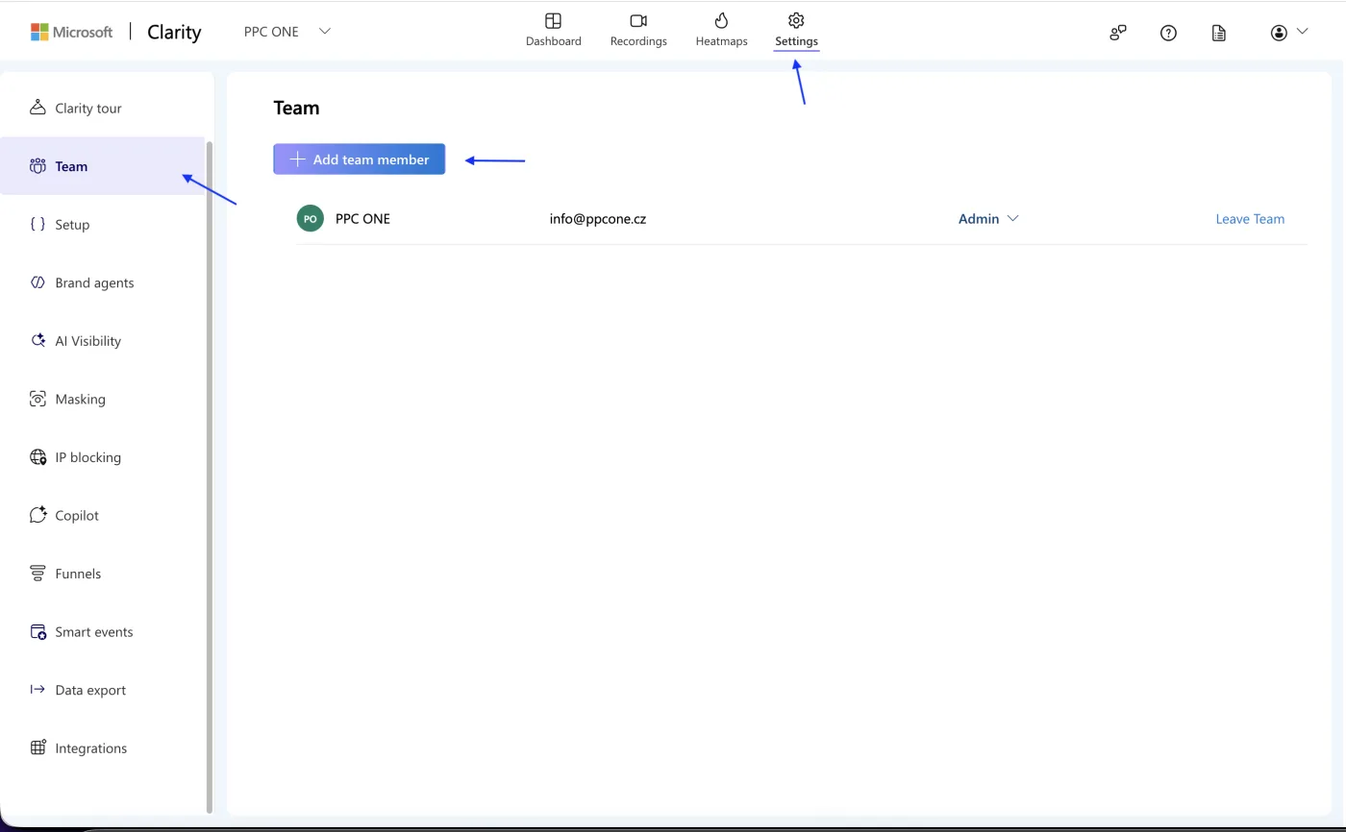Expand the account menu chevron
This screenshot has height=832, width=1346.
[1303, 32]
